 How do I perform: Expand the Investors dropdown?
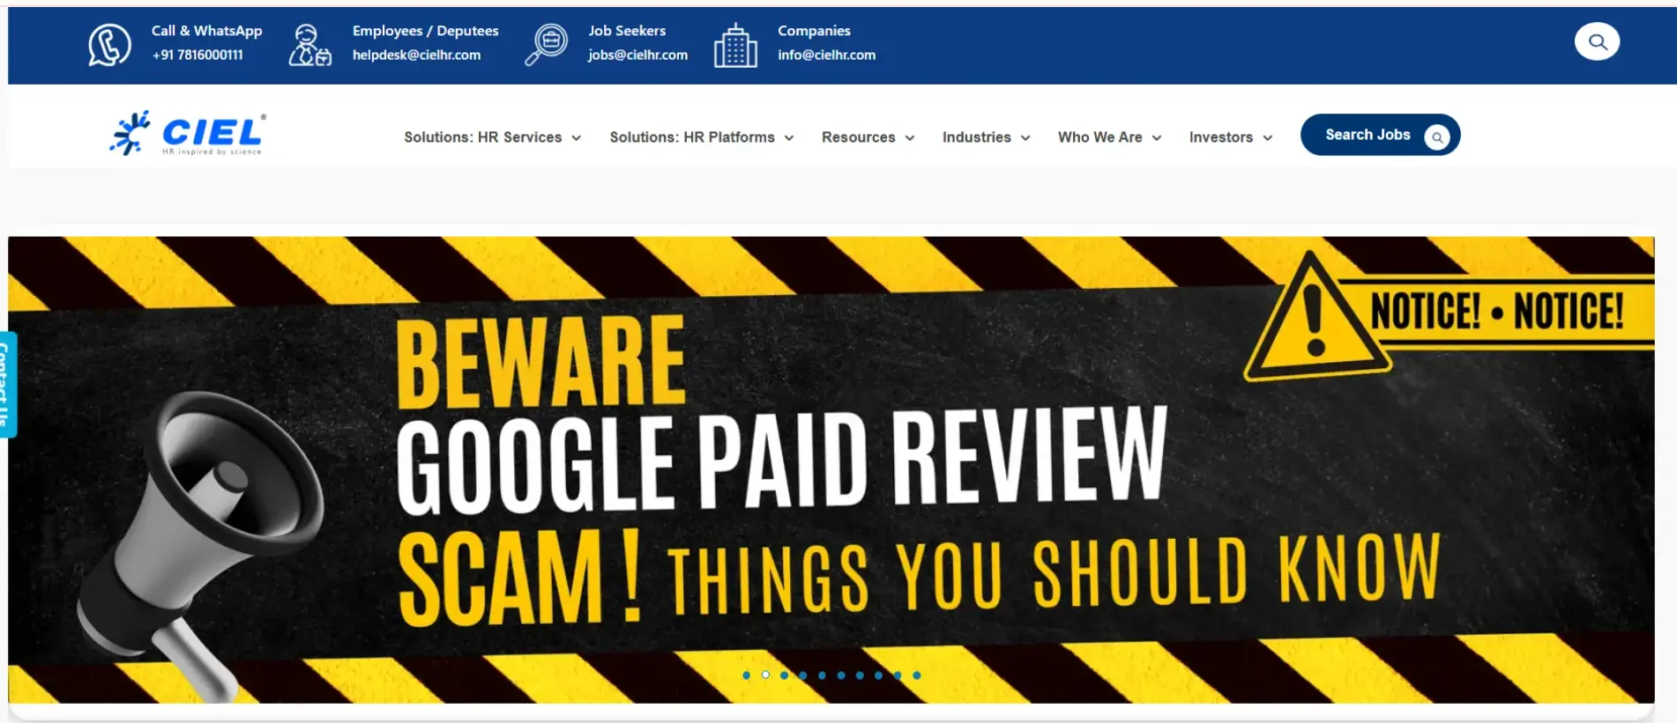[x=1230, y=137]
